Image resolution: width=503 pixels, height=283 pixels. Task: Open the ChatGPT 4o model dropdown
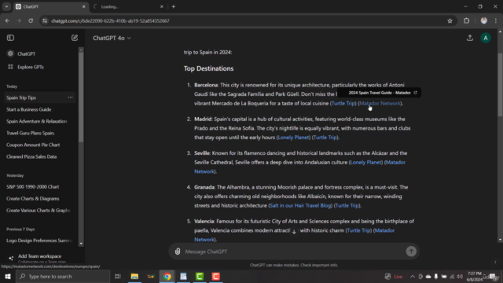click(112, 38)
